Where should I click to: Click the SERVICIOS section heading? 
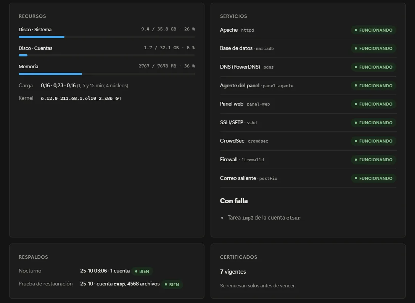pos(233,16)
